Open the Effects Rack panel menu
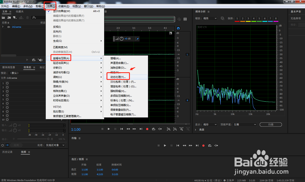The height and width of the screenshot is (182, 305). [x=34, y=67]
